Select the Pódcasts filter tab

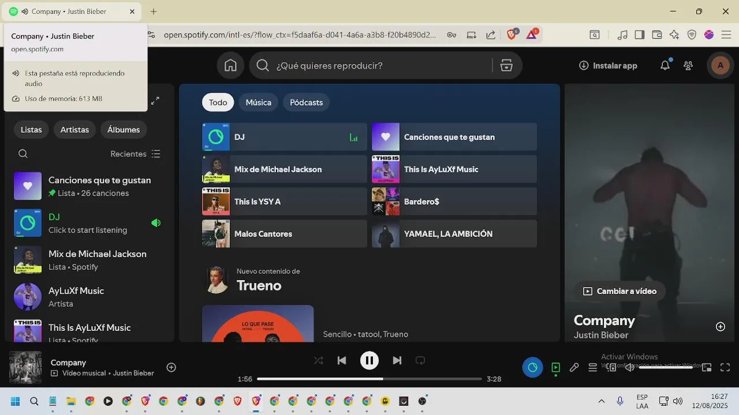tap(306, 102)
